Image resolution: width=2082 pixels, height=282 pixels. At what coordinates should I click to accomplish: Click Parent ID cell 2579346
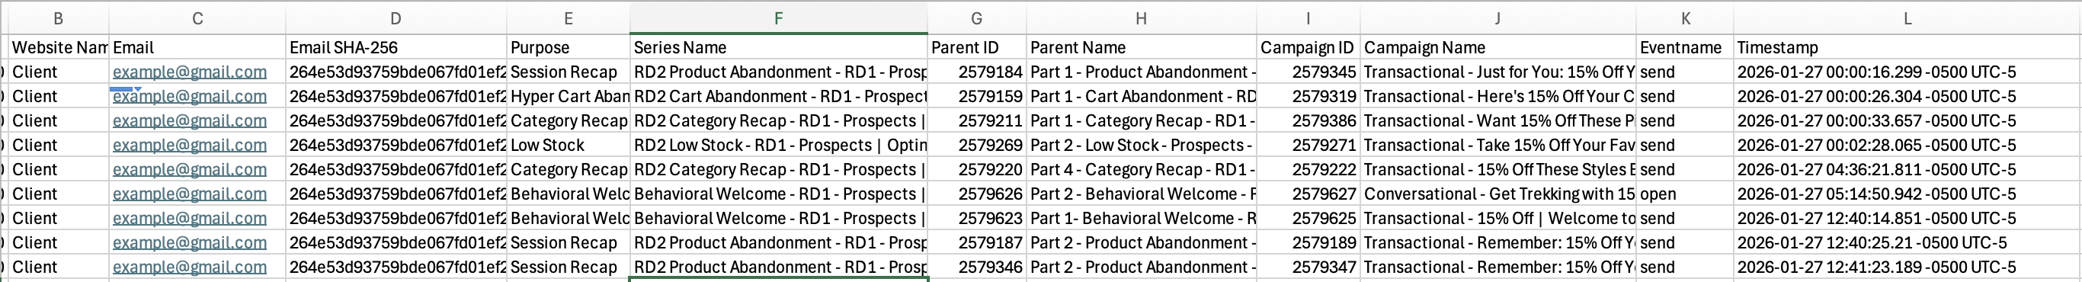point(977,267)
